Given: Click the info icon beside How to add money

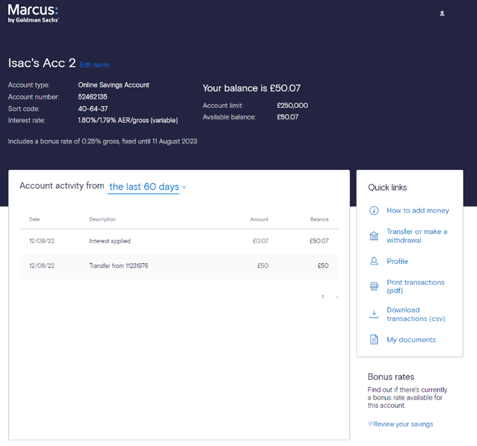Looking at the screenshot, I should coord(374,211).
